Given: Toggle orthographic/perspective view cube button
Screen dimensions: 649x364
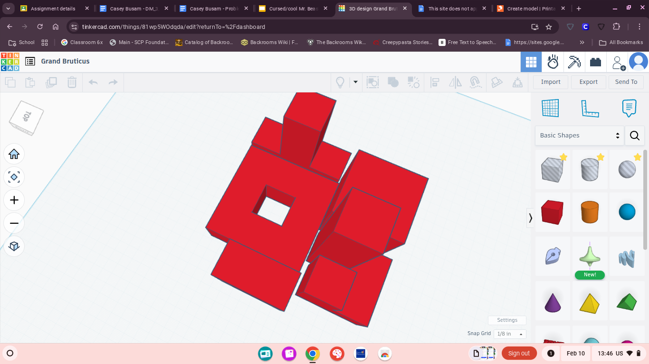Looking at the screenshot, I should 14,246.
